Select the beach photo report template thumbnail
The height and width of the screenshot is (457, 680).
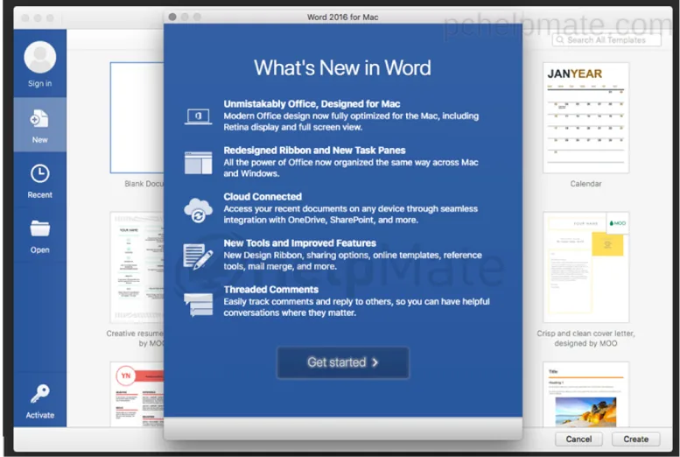[x=585, y=394]
